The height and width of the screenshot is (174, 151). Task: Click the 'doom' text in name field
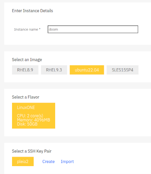(x=54, y=29)
